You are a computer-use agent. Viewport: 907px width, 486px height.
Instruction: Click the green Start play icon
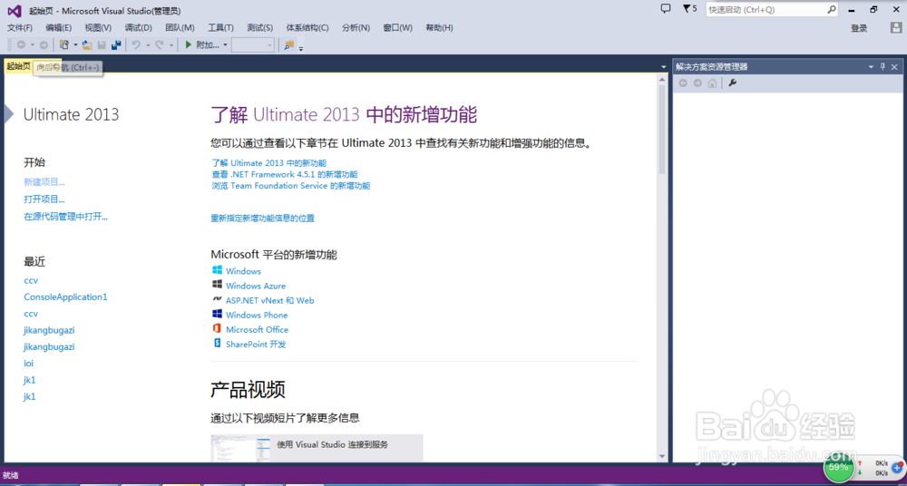pyautogui.click(x=188, y=44)
